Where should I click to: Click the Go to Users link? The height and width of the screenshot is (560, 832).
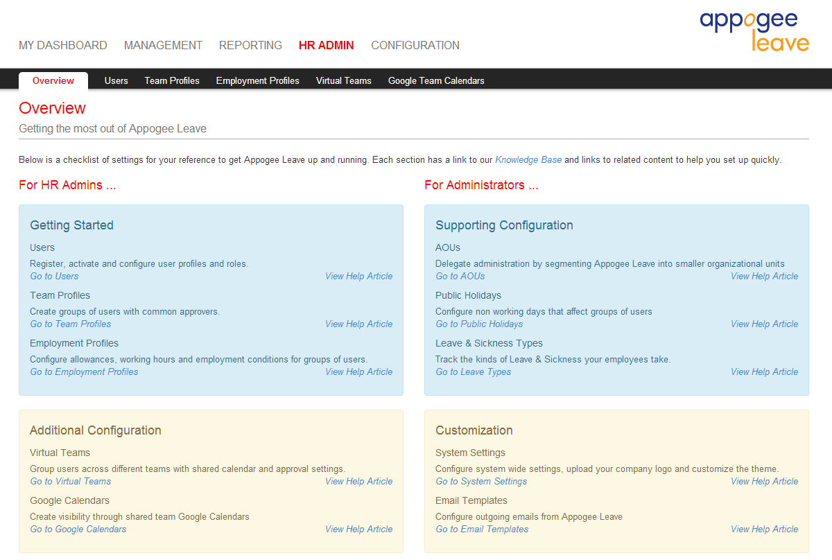click(x=54, y=277)
